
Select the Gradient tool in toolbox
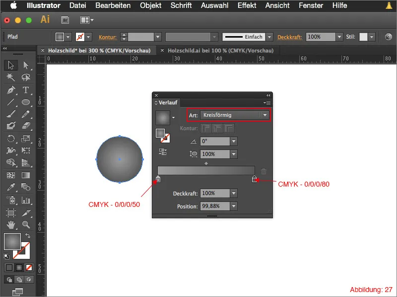point(26,175)
